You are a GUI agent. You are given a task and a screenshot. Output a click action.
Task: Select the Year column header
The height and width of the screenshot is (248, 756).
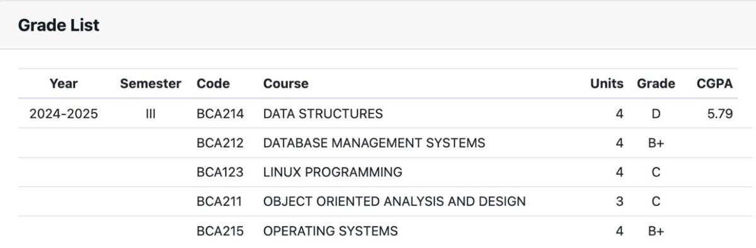pos(64,83)
